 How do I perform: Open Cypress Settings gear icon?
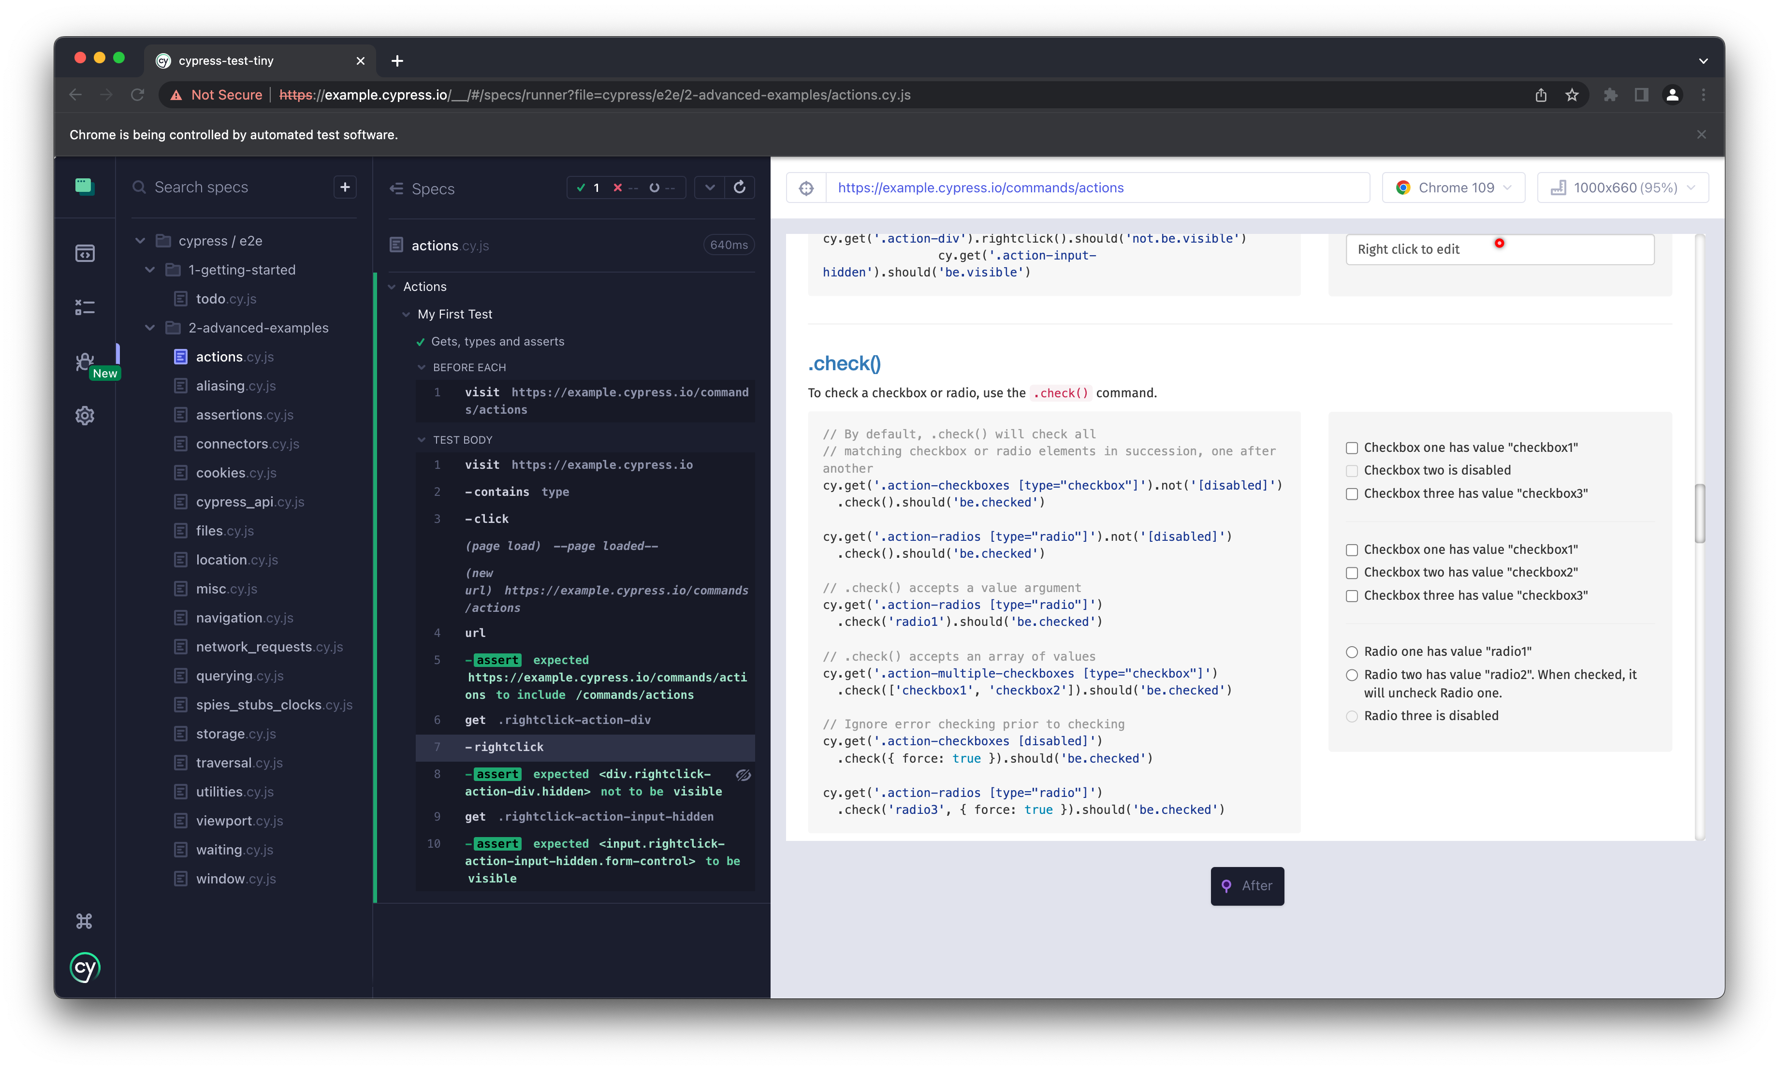point(85,415)
